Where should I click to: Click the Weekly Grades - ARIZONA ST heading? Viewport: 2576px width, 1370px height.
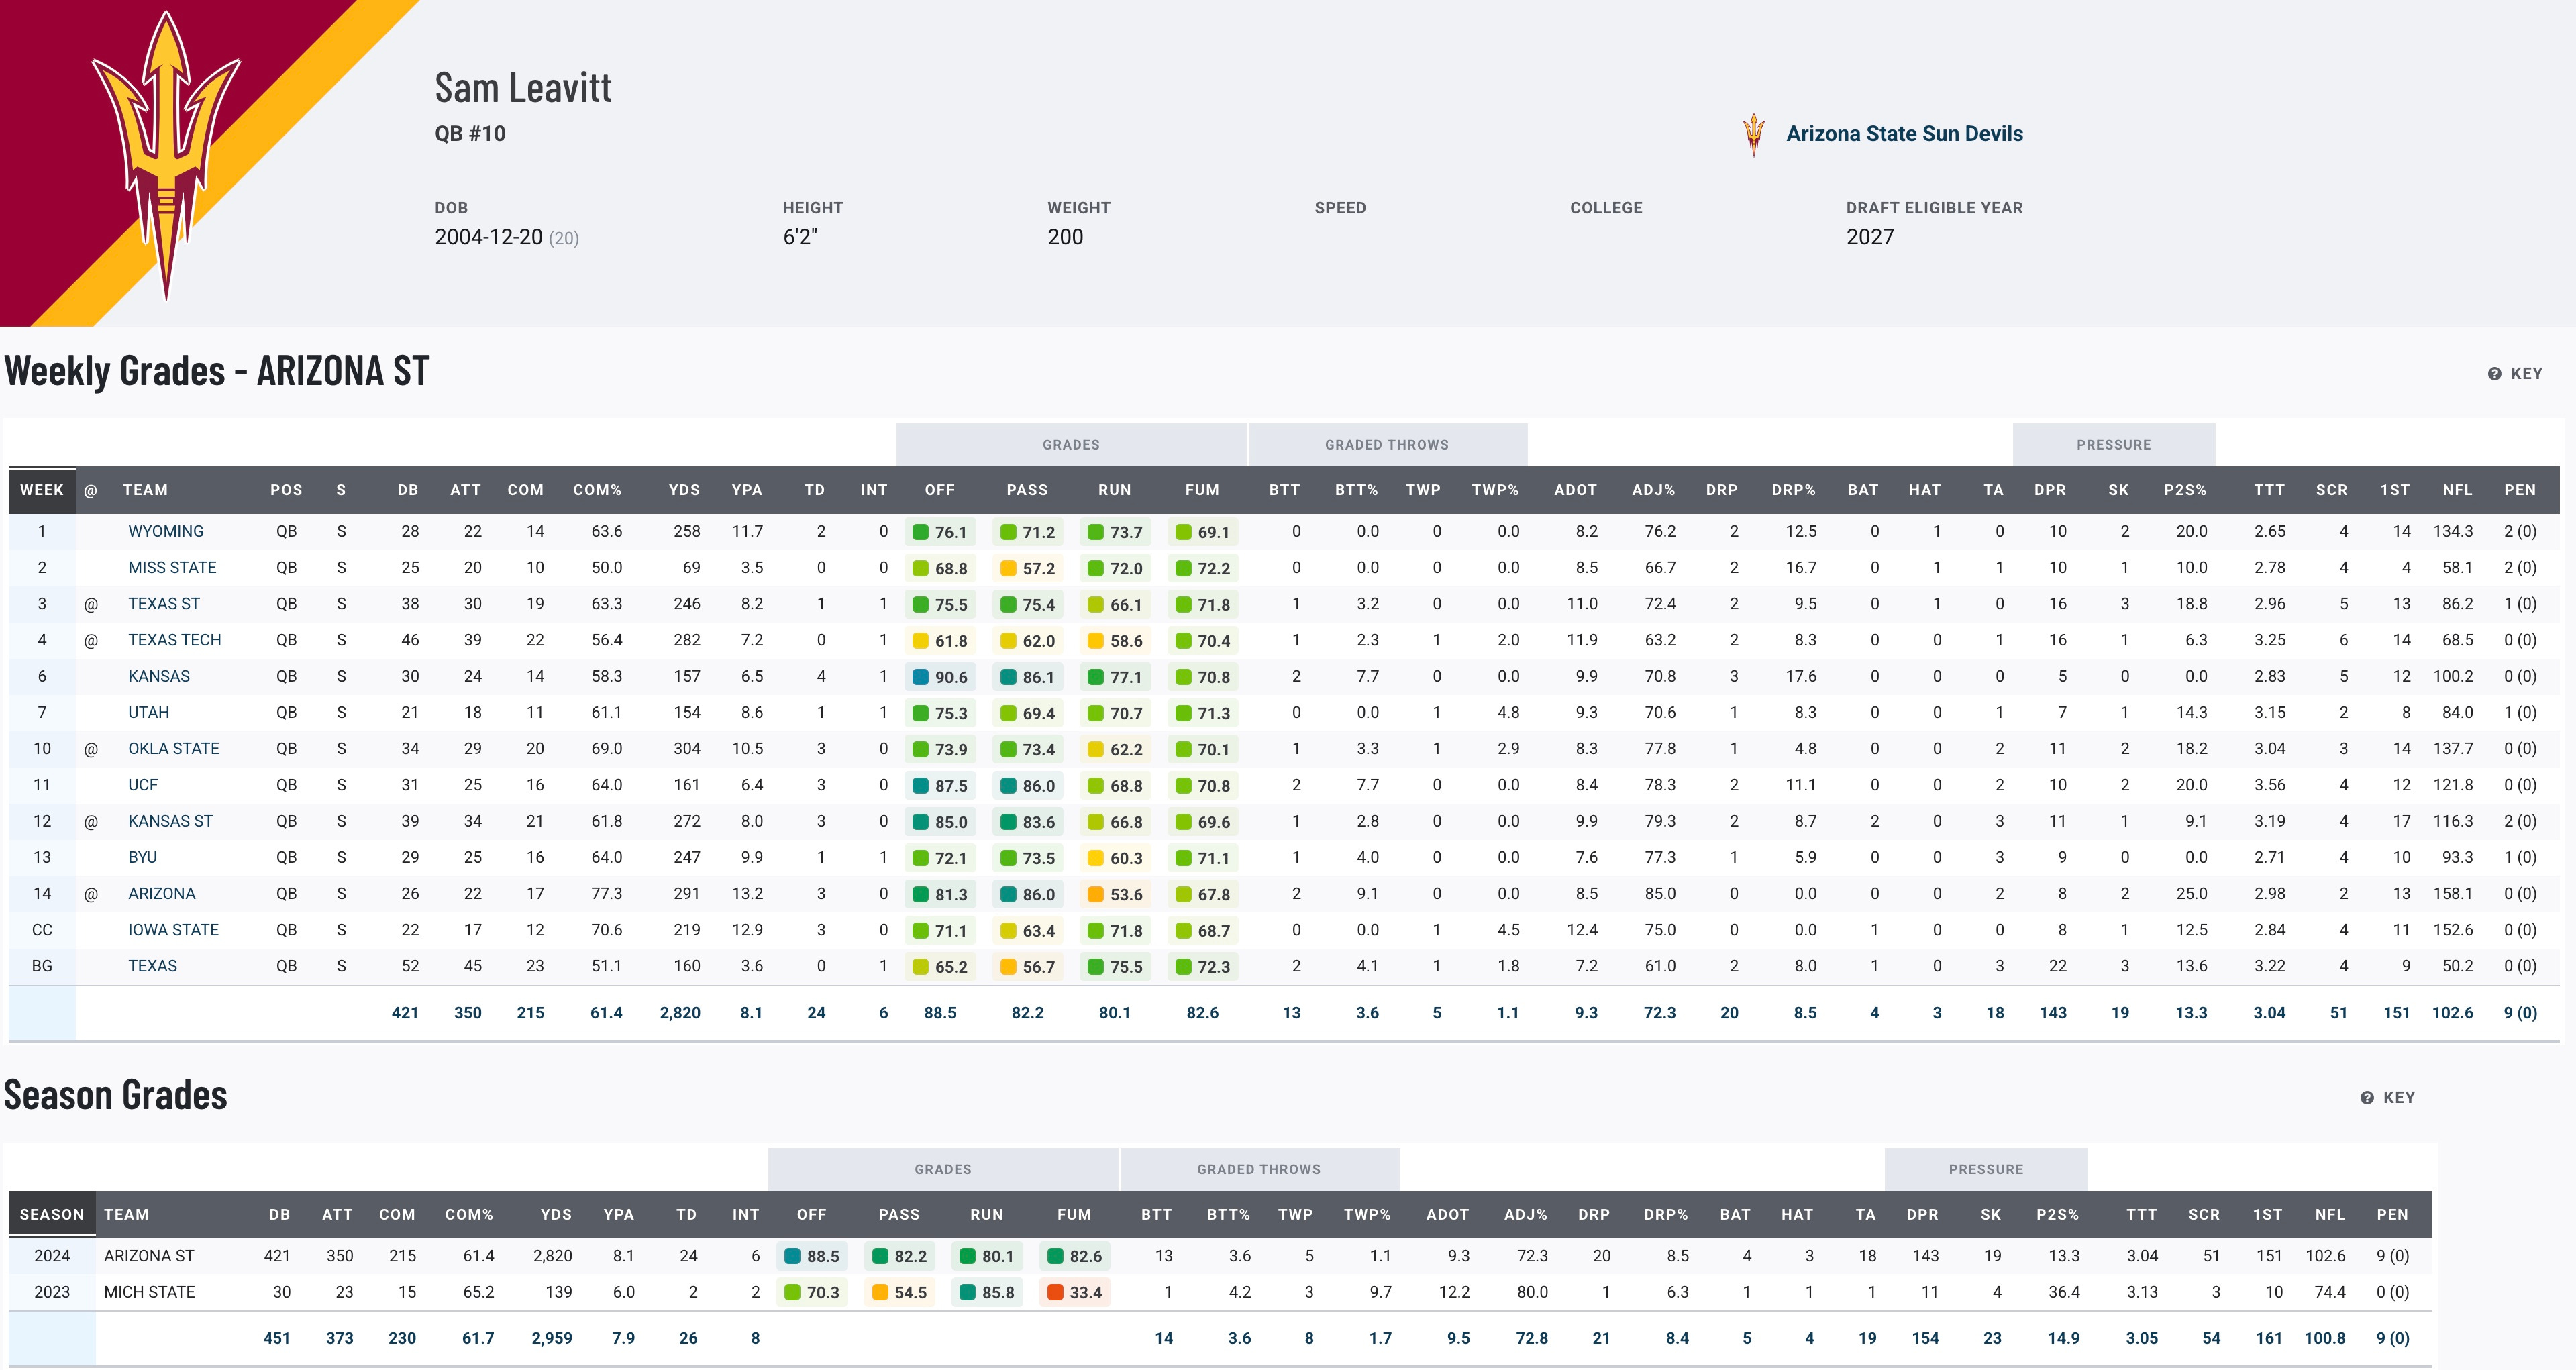[217, 371]
